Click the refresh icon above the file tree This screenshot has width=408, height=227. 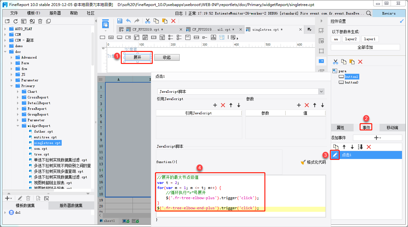click(x=15, y=21)
